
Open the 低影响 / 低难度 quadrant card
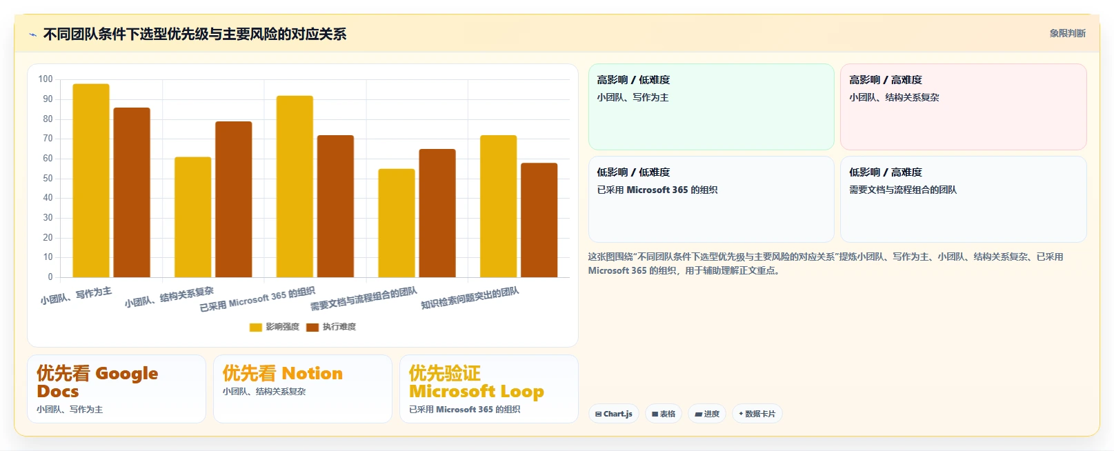pyautogui.click(x=711, y=199)
